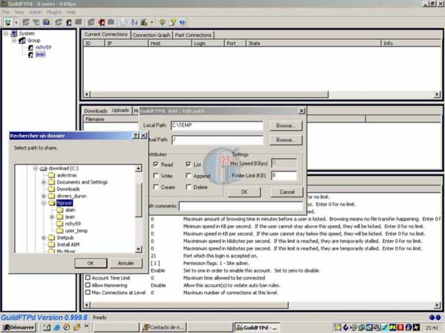Select the richy59 folder under ftproot
Viewport: 445px width, 333px height.
(73, 224)
